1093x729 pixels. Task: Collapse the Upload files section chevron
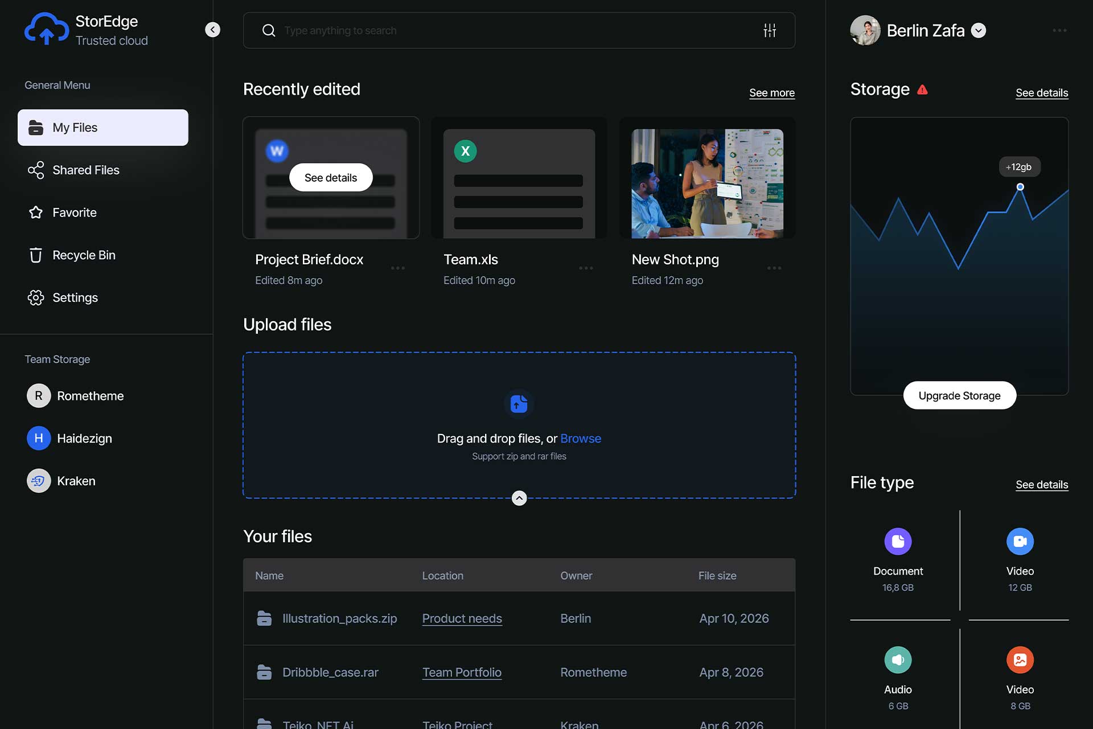pos(519,498)
